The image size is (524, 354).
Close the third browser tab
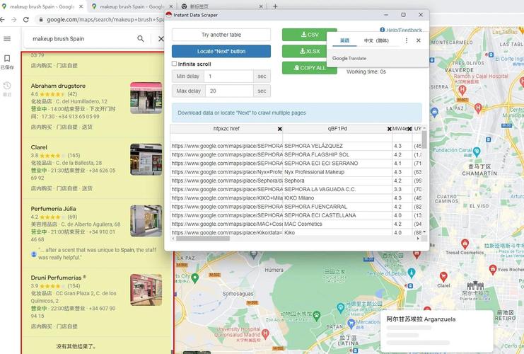coord(261,6)
